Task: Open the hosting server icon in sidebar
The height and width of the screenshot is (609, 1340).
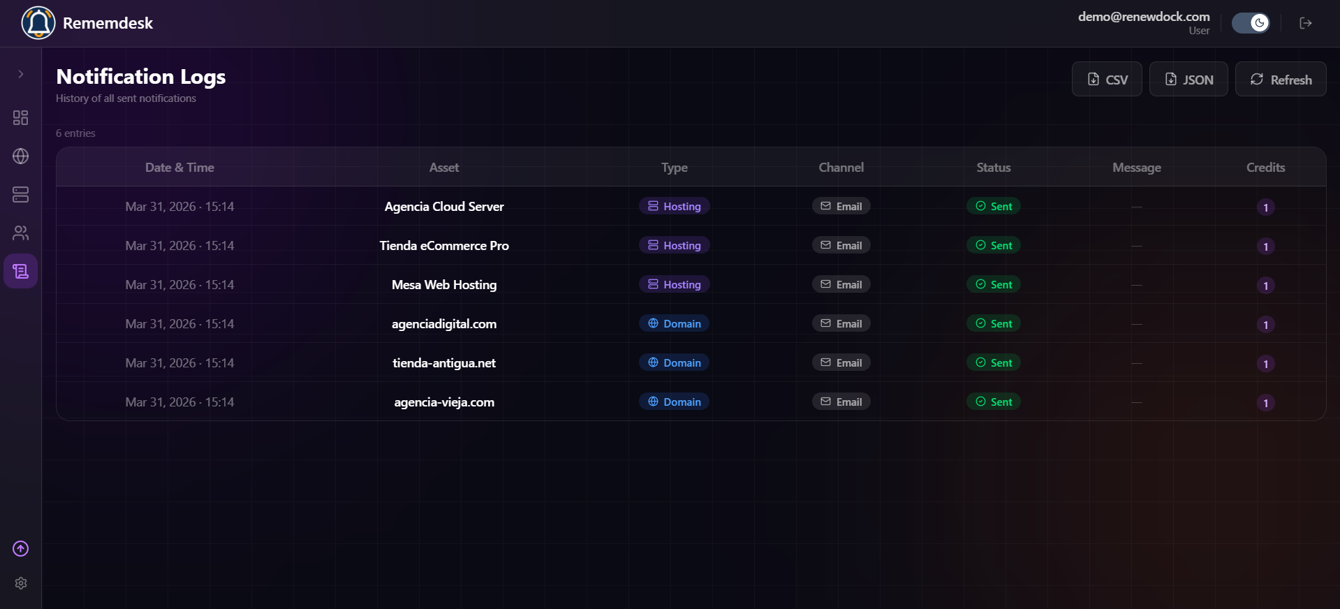Action: coord(21,194)
